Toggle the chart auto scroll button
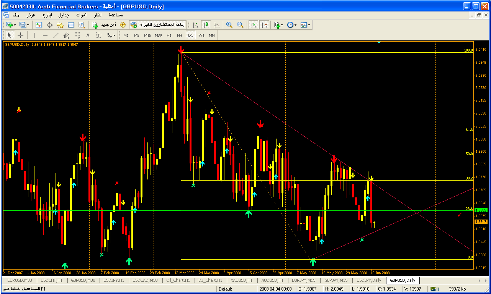 (x=253, y=25)
